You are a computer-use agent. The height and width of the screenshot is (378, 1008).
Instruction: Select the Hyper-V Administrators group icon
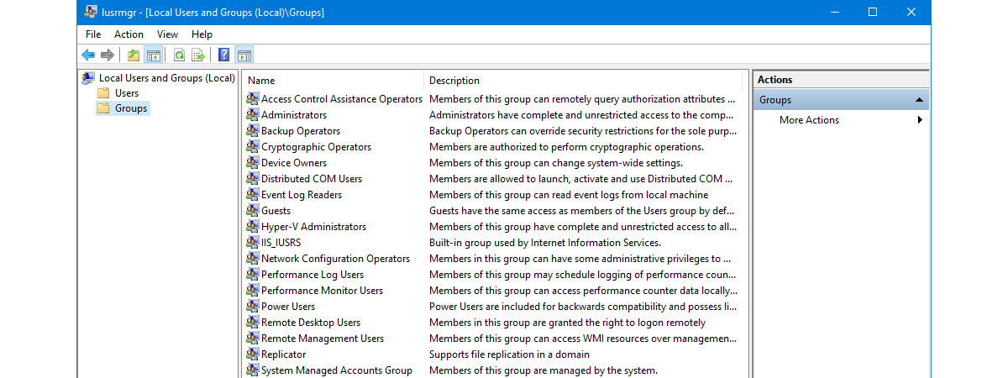253,227
